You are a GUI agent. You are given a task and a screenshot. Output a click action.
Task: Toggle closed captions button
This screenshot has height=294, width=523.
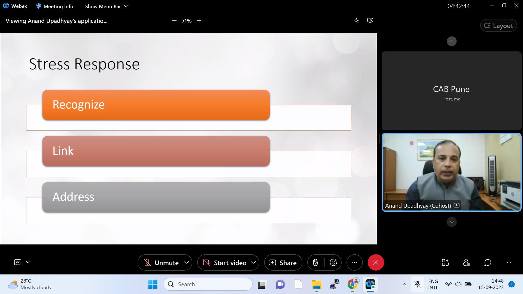point(18,262)
